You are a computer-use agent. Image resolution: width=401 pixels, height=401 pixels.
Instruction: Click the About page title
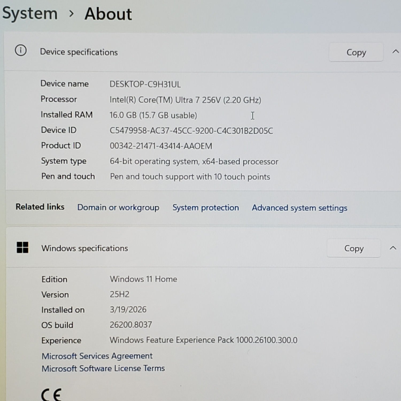(108, 14)
